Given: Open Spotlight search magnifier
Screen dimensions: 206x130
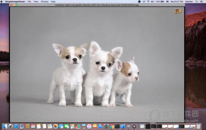Looking at the screenshot, I should [197, 2].
